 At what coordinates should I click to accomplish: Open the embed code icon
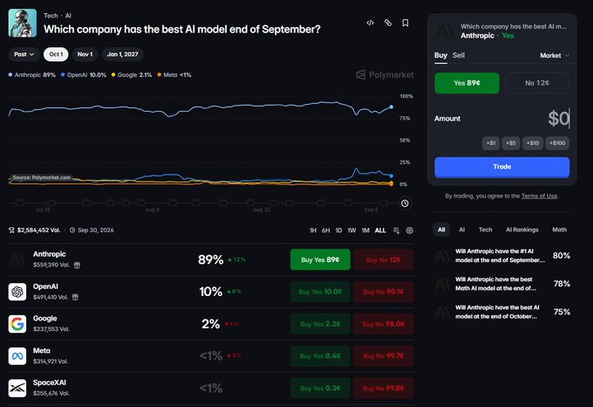(371, 23)
